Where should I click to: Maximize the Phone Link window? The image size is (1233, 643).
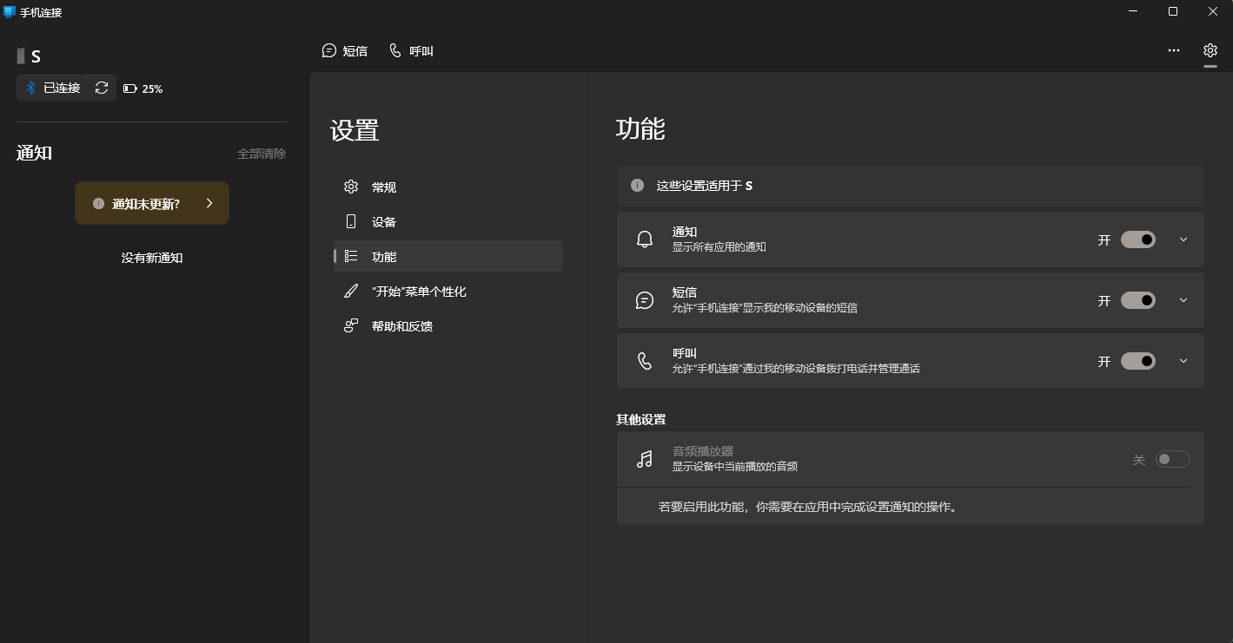(x=1173, y=11)
